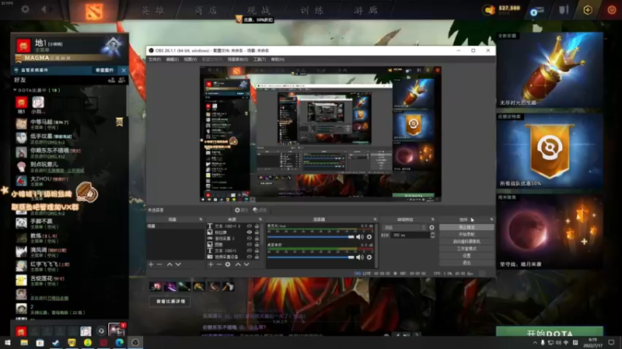This screenshot has width=622, height=349.
Task: Open Windows Start menu
Action: pos(8,343)
